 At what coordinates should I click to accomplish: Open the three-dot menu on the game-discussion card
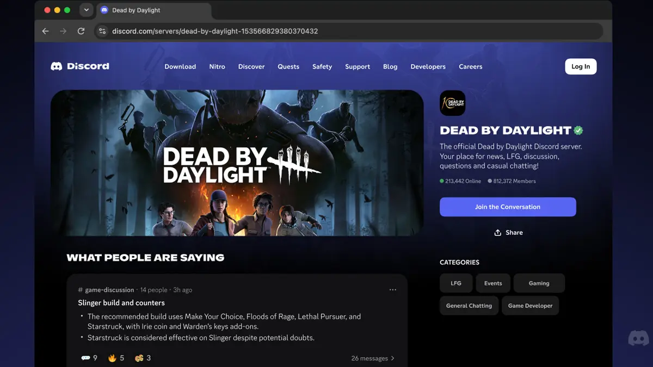pyautogui.click(x=393, y=290)
